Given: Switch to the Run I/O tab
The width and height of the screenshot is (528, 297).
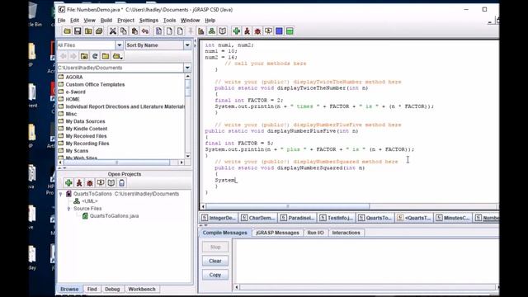Looking at the screenshot, I should (x=315, y=233).
